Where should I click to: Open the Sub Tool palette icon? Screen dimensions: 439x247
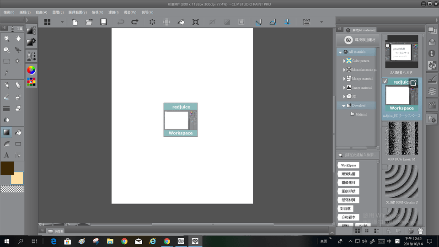[31, 30]
